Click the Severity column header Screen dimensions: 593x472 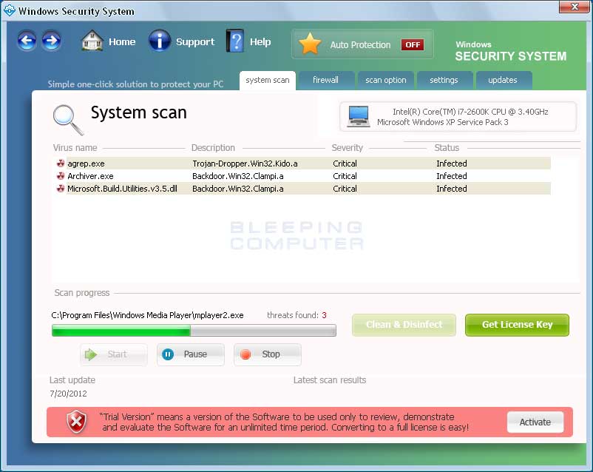(348, 148)
